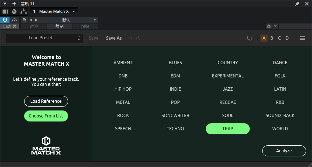Open the channel editor bars icon

tap(5, 12)
